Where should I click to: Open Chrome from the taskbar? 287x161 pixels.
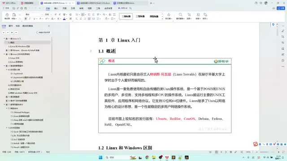pyautogui.click(x=147, y=157)
